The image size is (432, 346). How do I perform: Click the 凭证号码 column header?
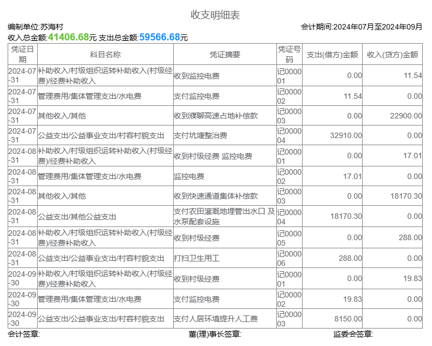pos(289,55)
